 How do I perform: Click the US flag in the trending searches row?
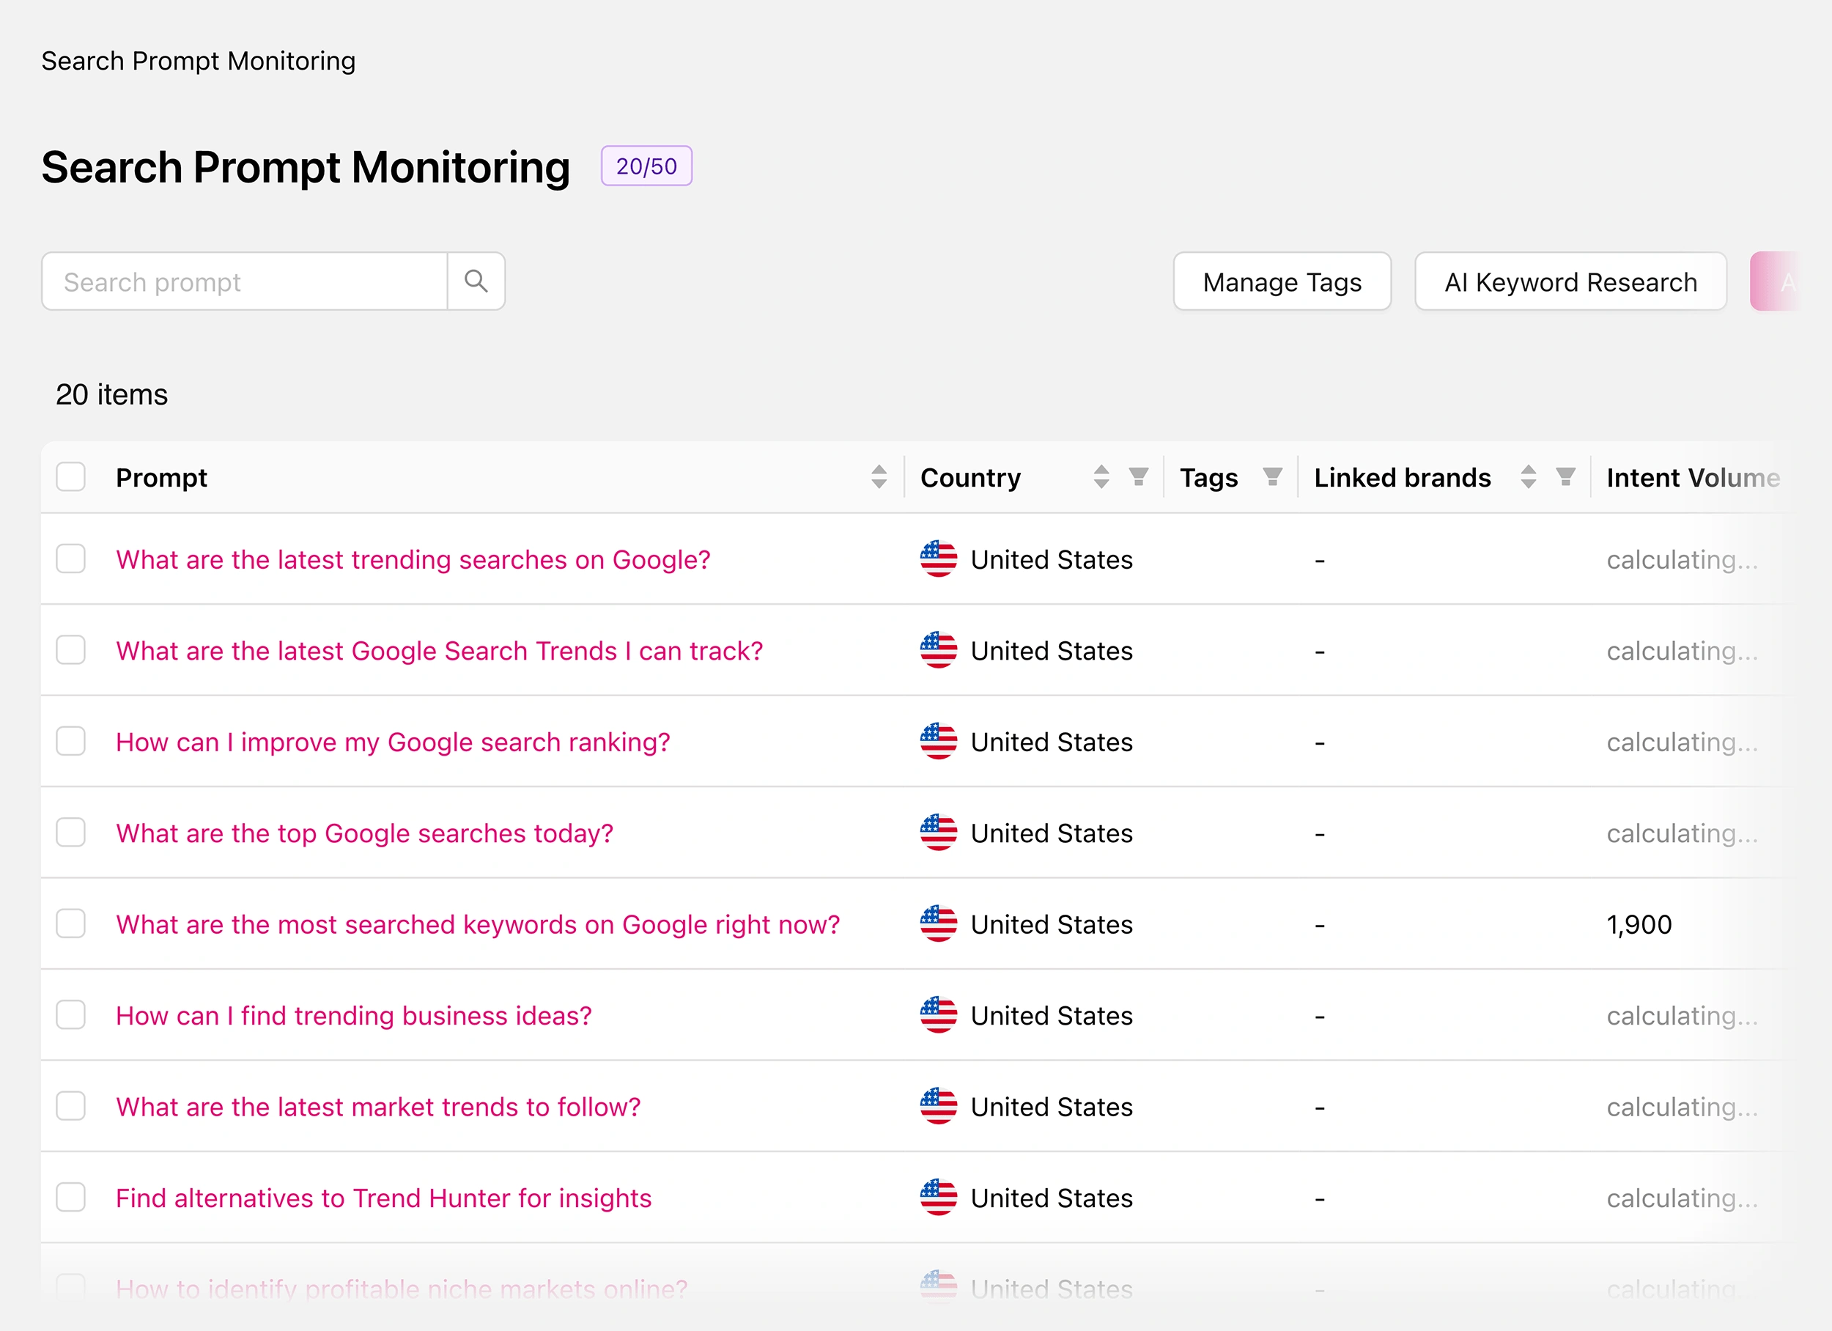point(938,559)
